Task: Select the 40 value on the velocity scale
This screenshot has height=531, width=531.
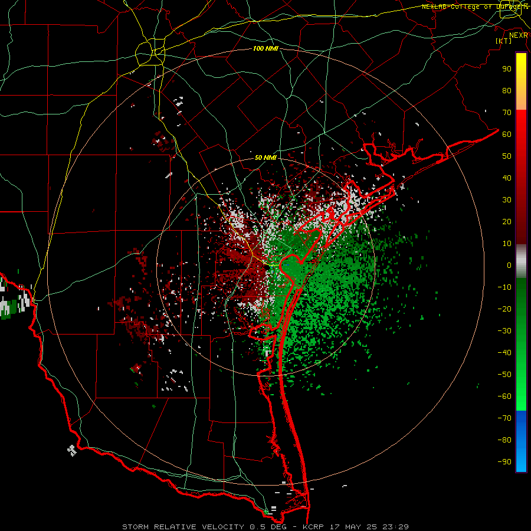Action: click(x=507, y=178)
